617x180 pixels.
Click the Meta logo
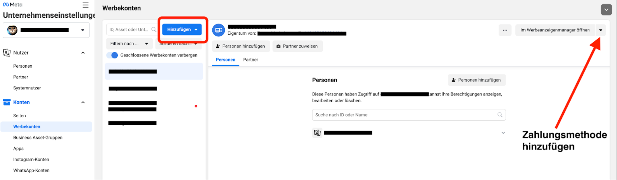pos(13,5)
